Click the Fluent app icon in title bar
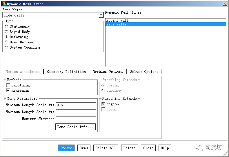The width and height of the screenshot is (229, 157). point(4,4)
